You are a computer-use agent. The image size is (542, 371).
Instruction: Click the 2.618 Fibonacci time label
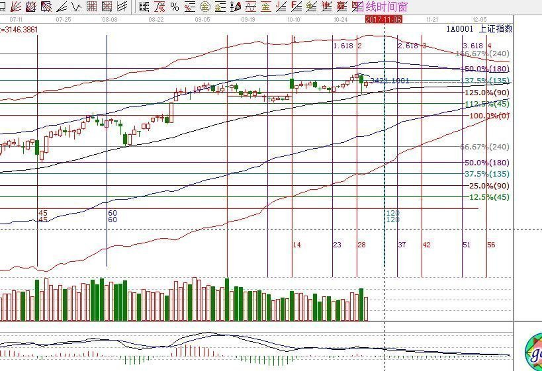(x=408, y=46)
